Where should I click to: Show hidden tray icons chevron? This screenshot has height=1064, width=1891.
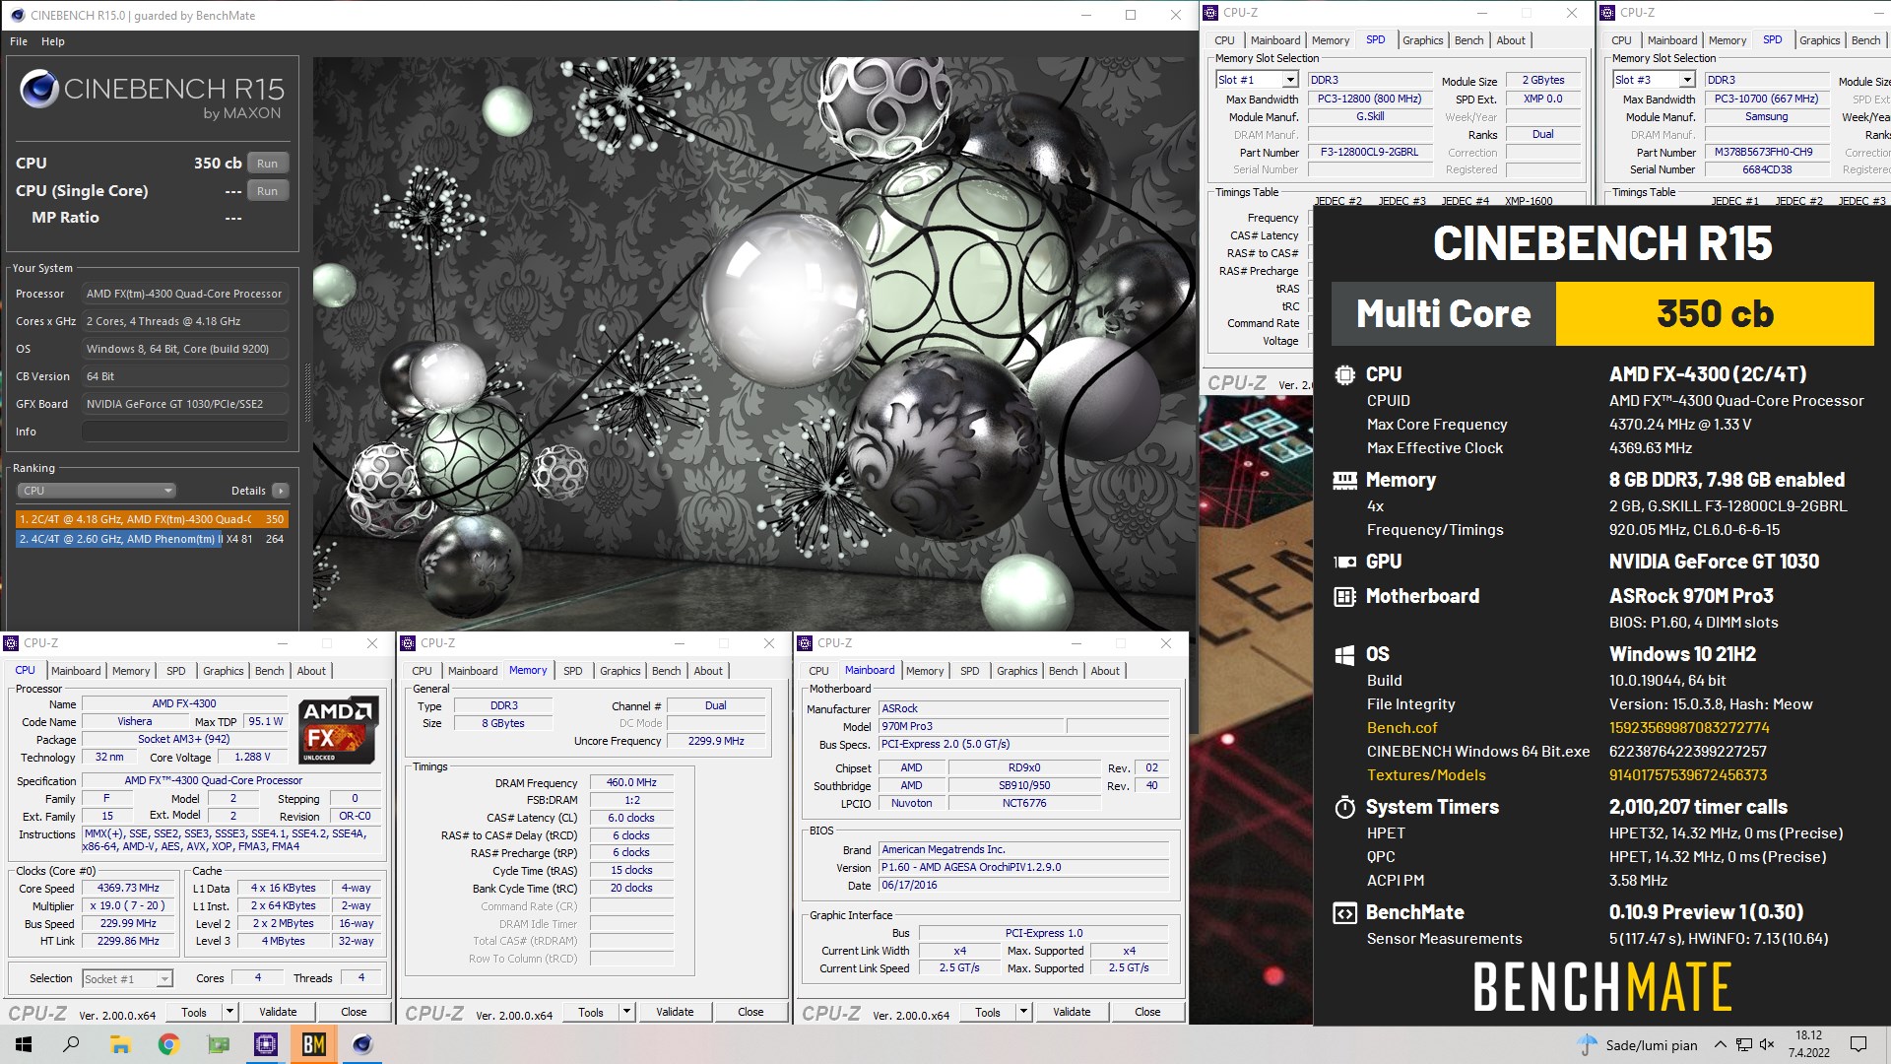coord(1720,1044)
